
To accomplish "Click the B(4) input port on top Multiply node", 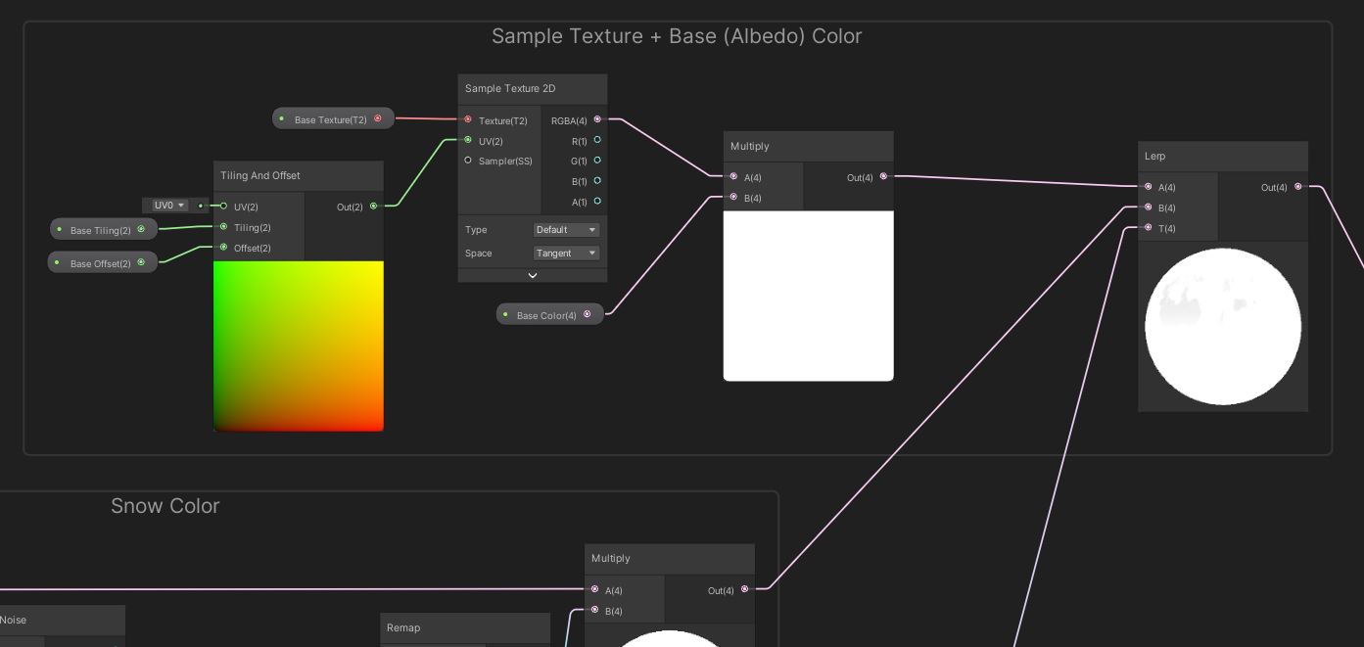I will click(733, 198).
